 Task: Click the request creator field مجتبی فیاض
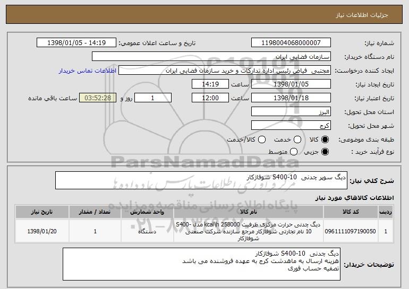pyautogui.click(x=225, y=71)
